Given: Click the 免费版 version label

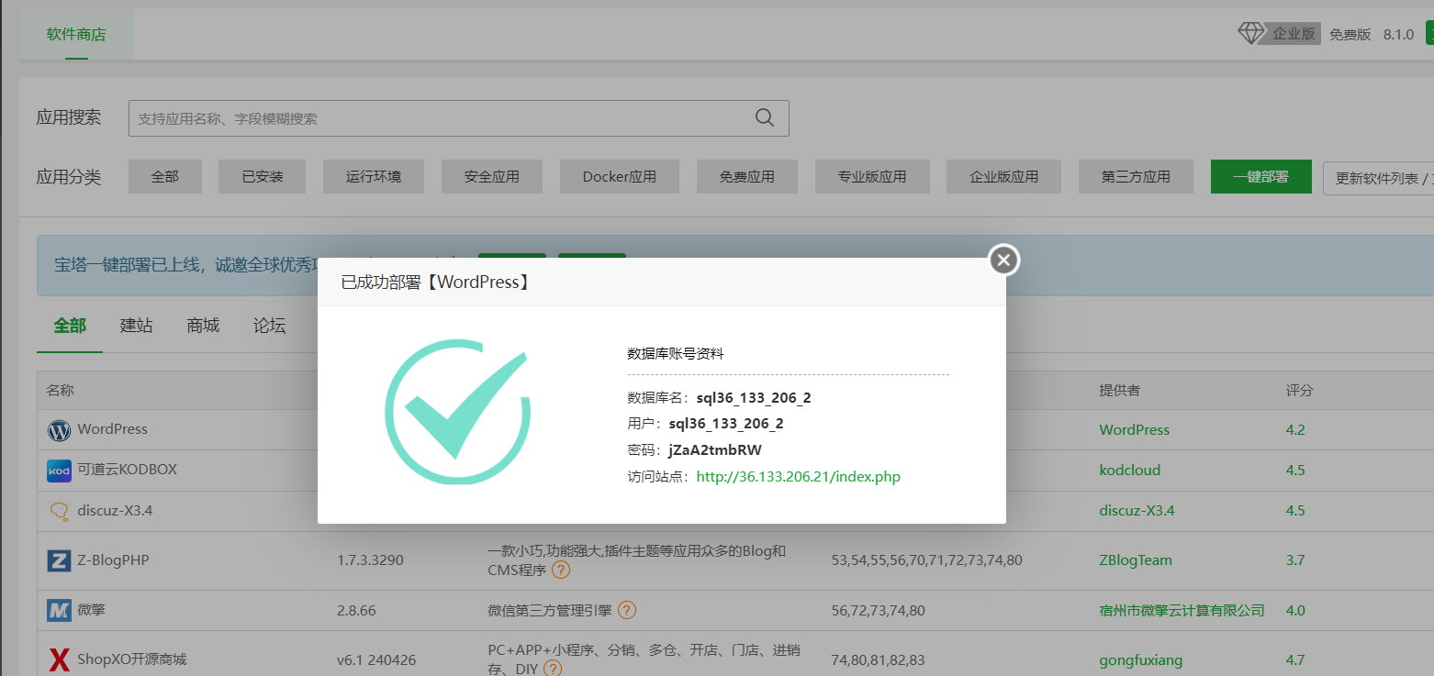Looking at the screenshot, I should pos(1350,34).
